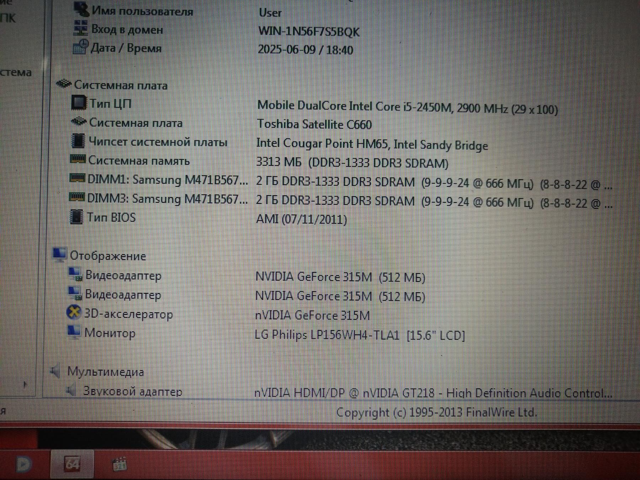The width and height of the screenshot is (640, 480).
Task: Click the Intel Cougar Point HM65 chipset value
Action: tap(372, 144)
